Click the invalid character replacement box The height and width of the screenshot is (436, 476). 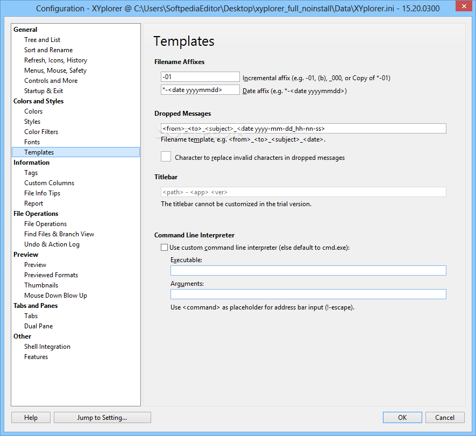click(166, 157)
